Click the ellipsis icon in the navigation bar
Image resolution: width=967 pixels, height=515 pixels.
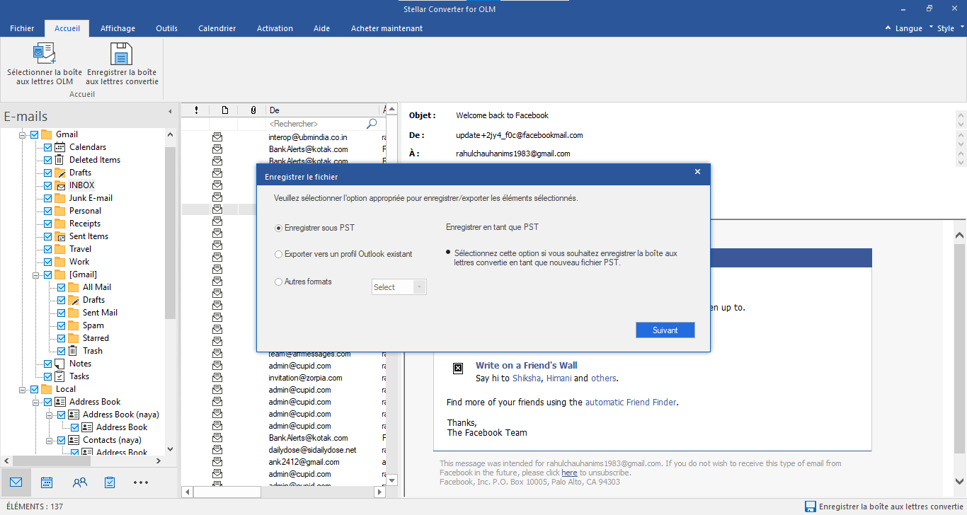click(140, 482)
